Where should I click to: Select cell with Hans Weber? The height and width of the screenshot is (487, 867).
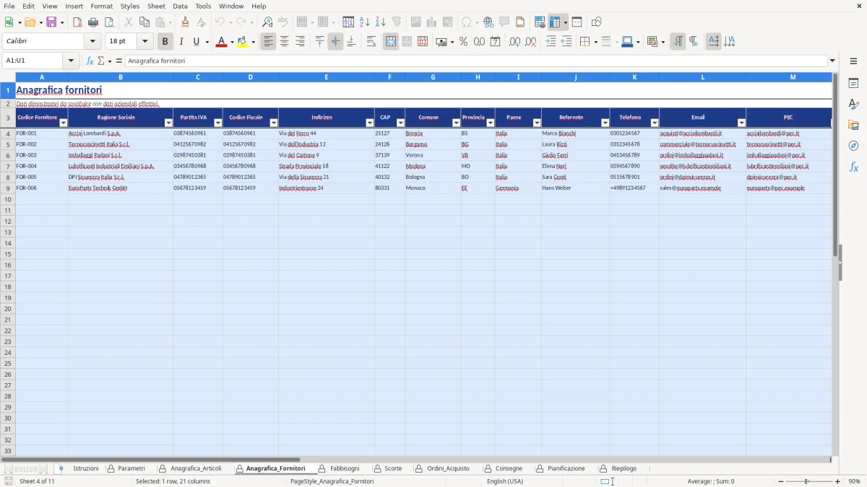[575, 188]
